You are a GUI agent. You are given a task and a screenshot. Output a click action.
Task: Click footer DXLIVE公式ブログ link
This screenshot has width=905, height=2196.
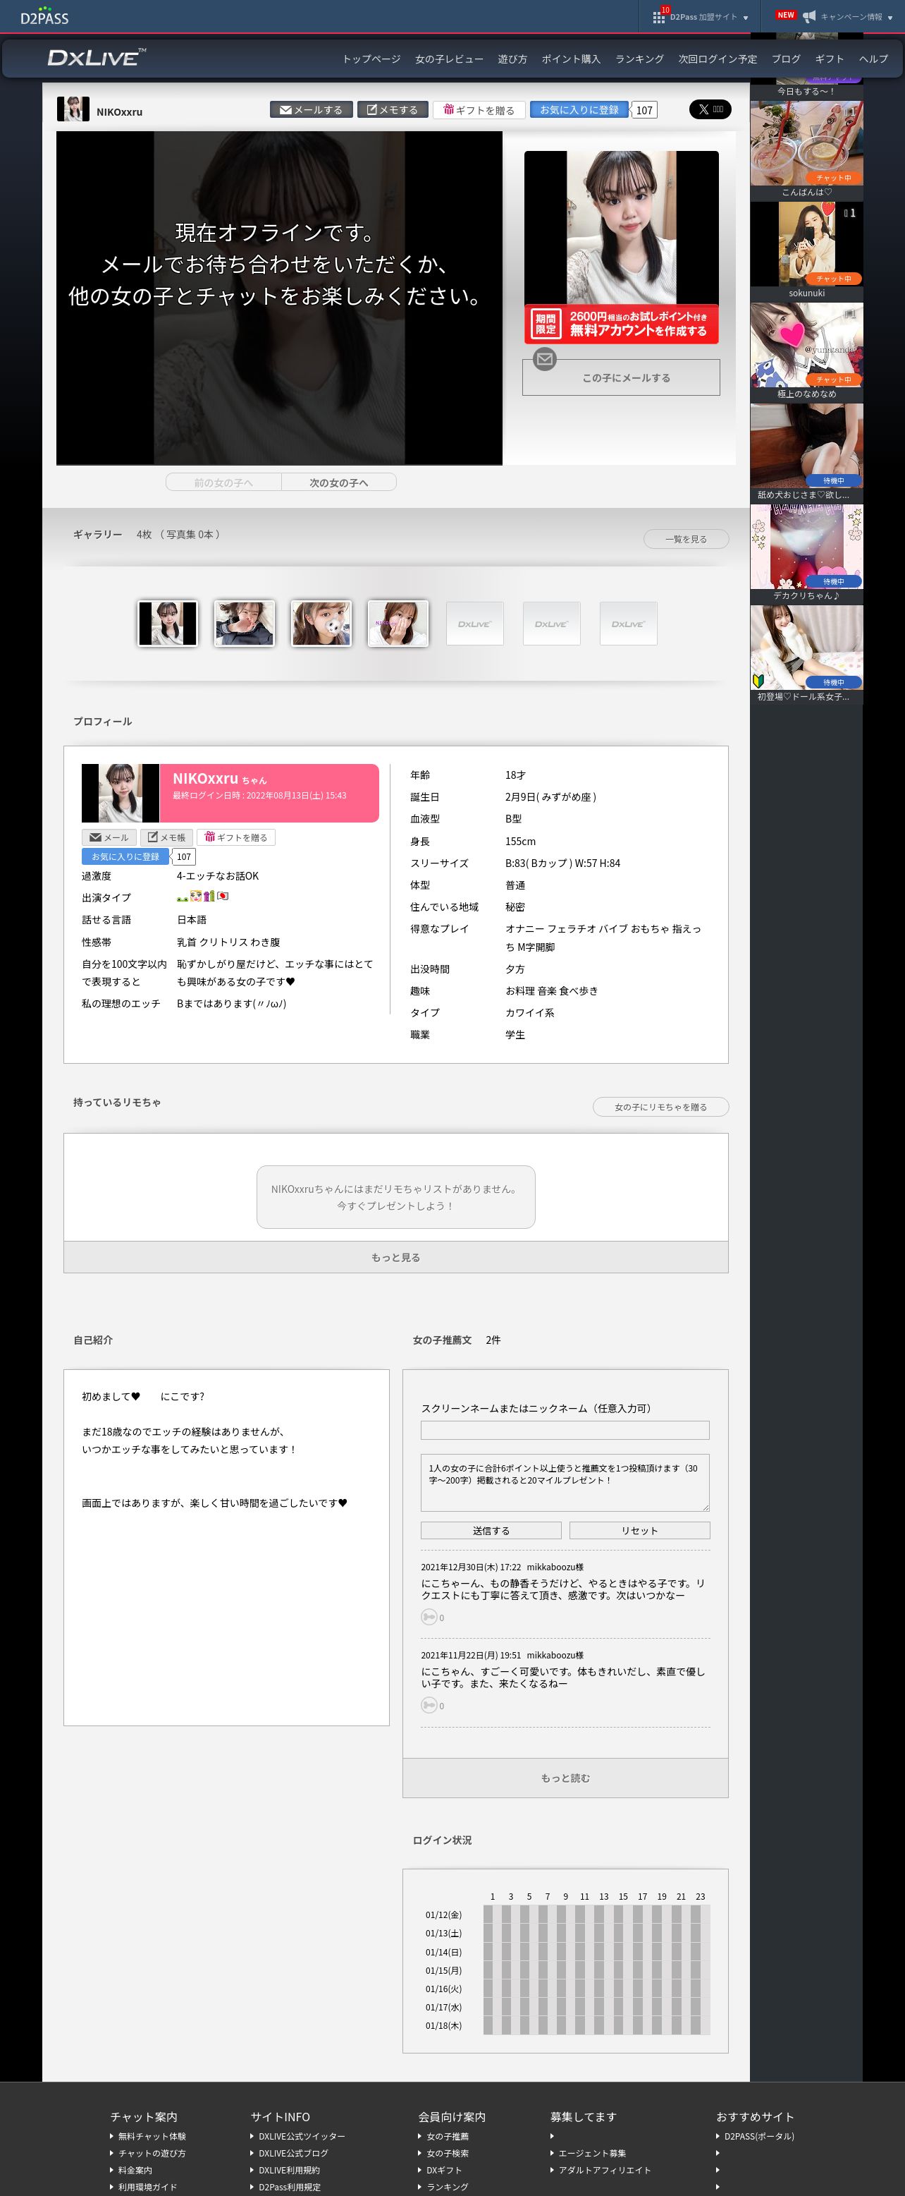point(294,2154)
